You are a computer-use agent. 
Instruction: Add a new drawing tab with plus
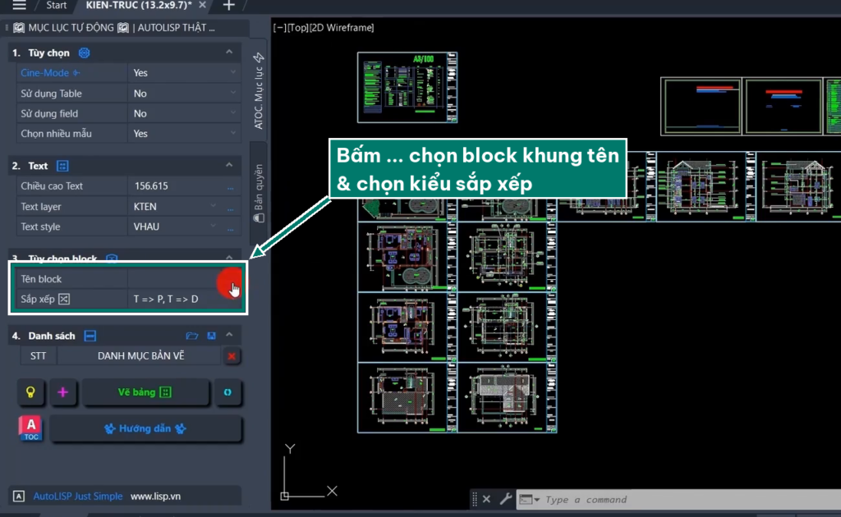pos(229,6)
